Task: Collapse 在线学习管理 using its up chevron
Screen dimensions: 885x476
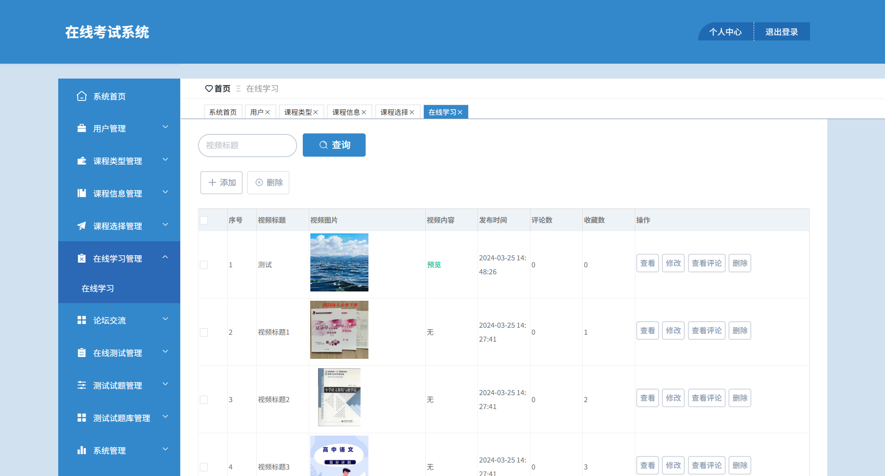Action: 165,257
